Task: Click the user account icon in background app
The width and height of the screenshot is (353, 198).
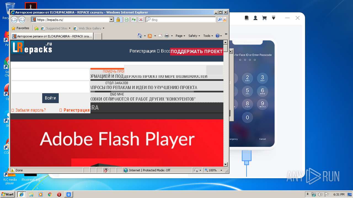Action: tap(255, 18)
